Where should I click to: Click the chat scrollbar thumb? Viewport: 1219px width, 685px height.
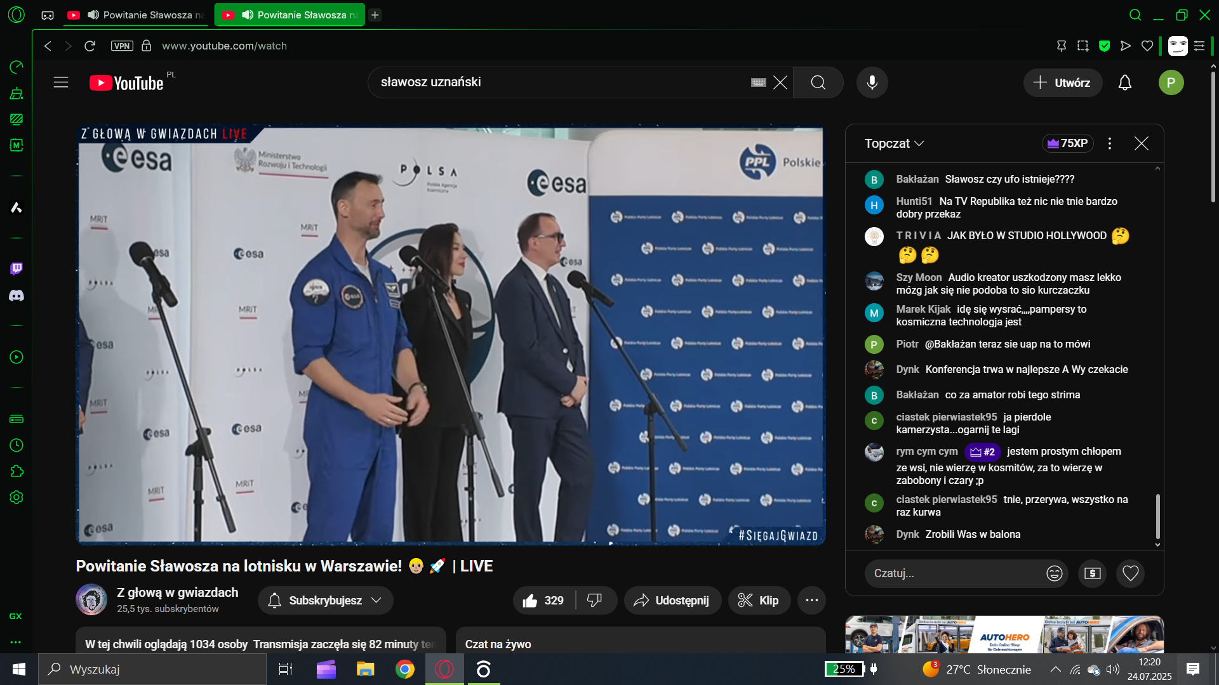pos(1157,516)
